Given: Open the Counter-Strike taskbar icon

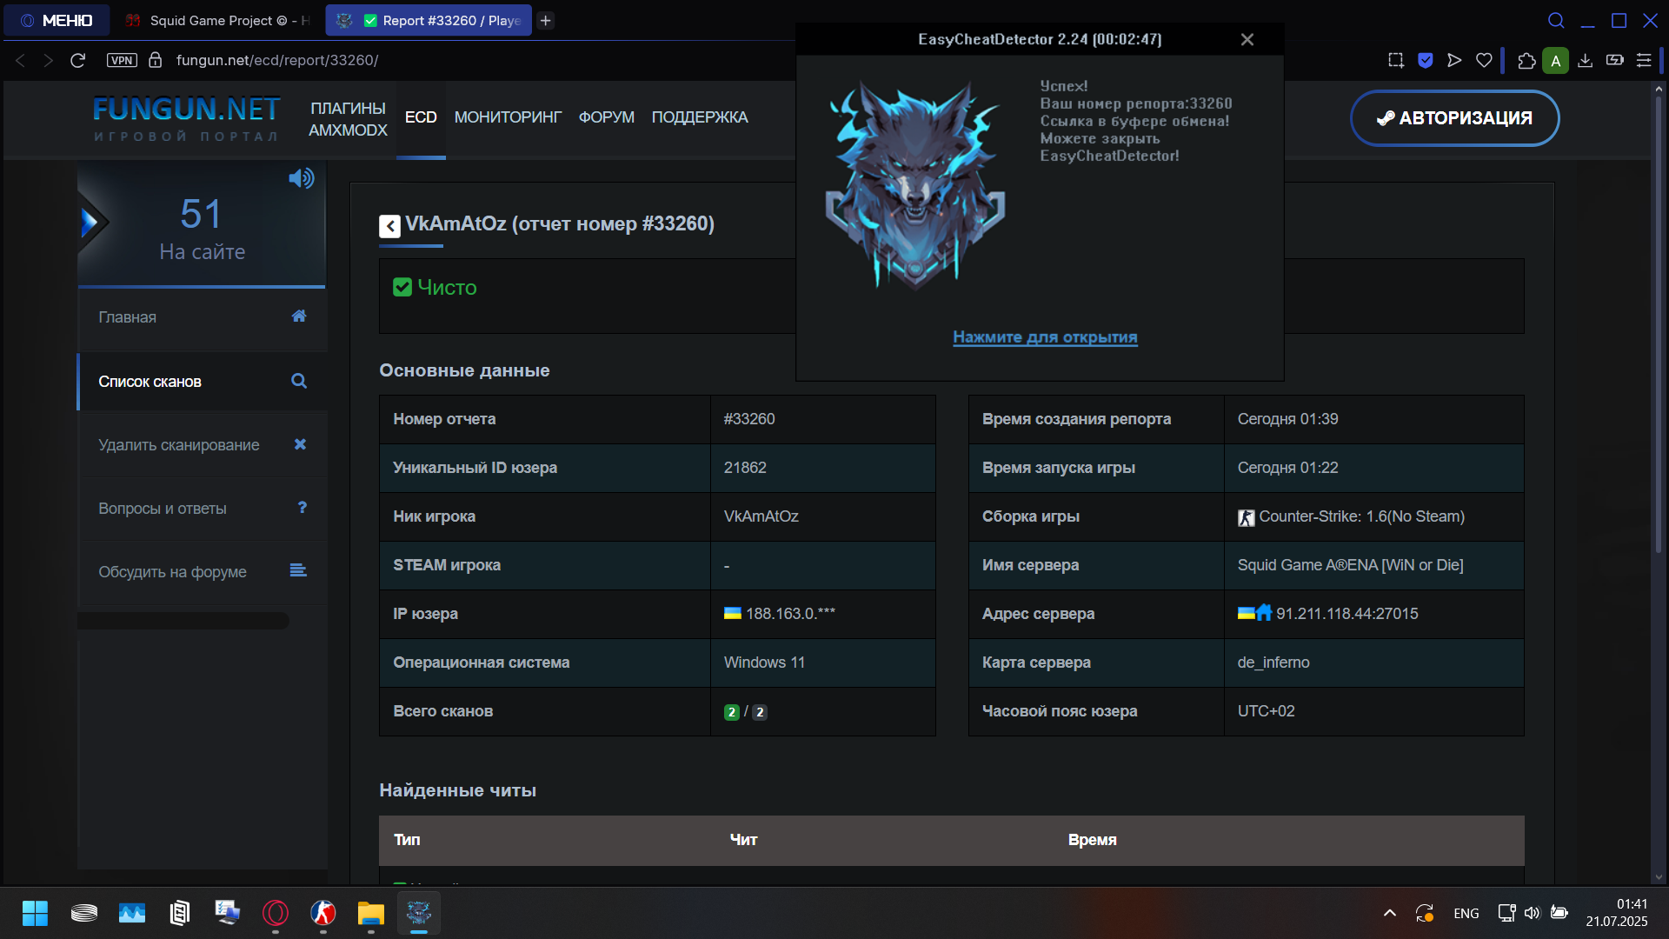Looking at the screenshot, I should [323, 913].
